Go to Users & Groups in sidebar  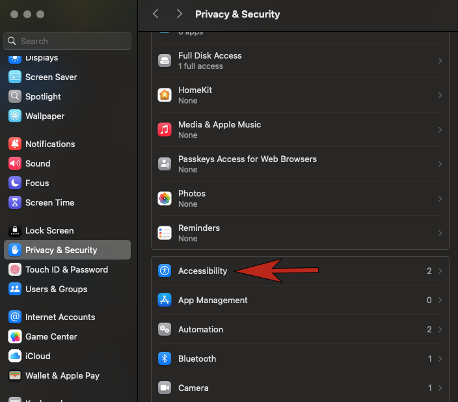point(56,289)
